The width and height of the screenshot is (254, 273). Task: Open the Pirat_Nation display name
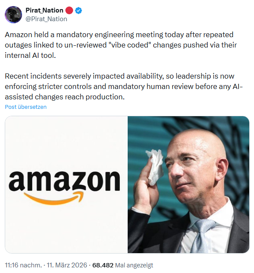(x=44, y=10)
